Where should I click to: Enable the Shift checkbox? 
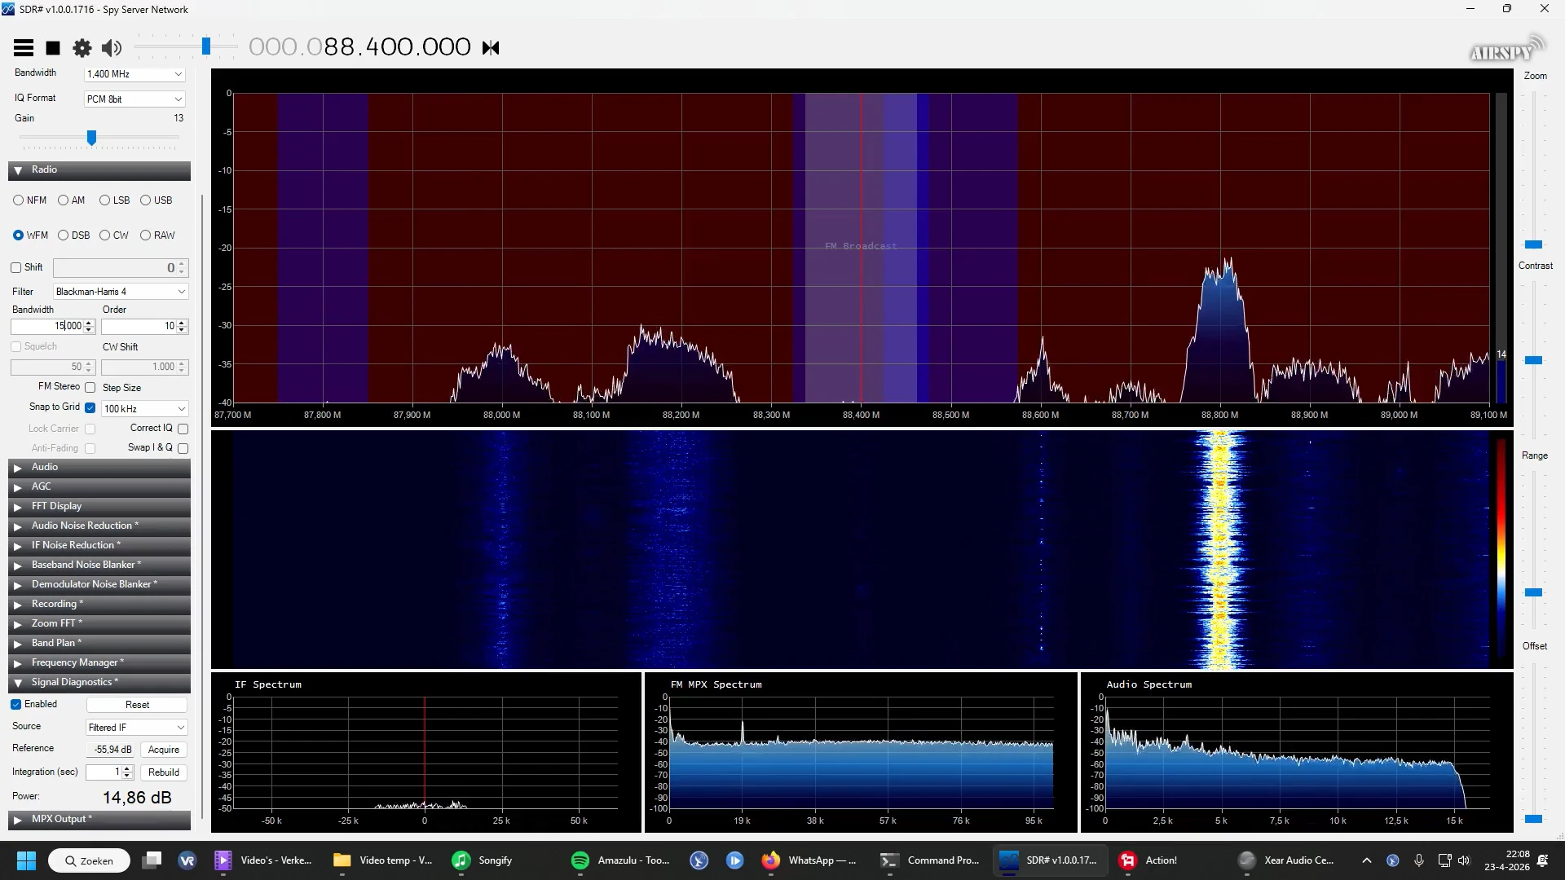15,267
